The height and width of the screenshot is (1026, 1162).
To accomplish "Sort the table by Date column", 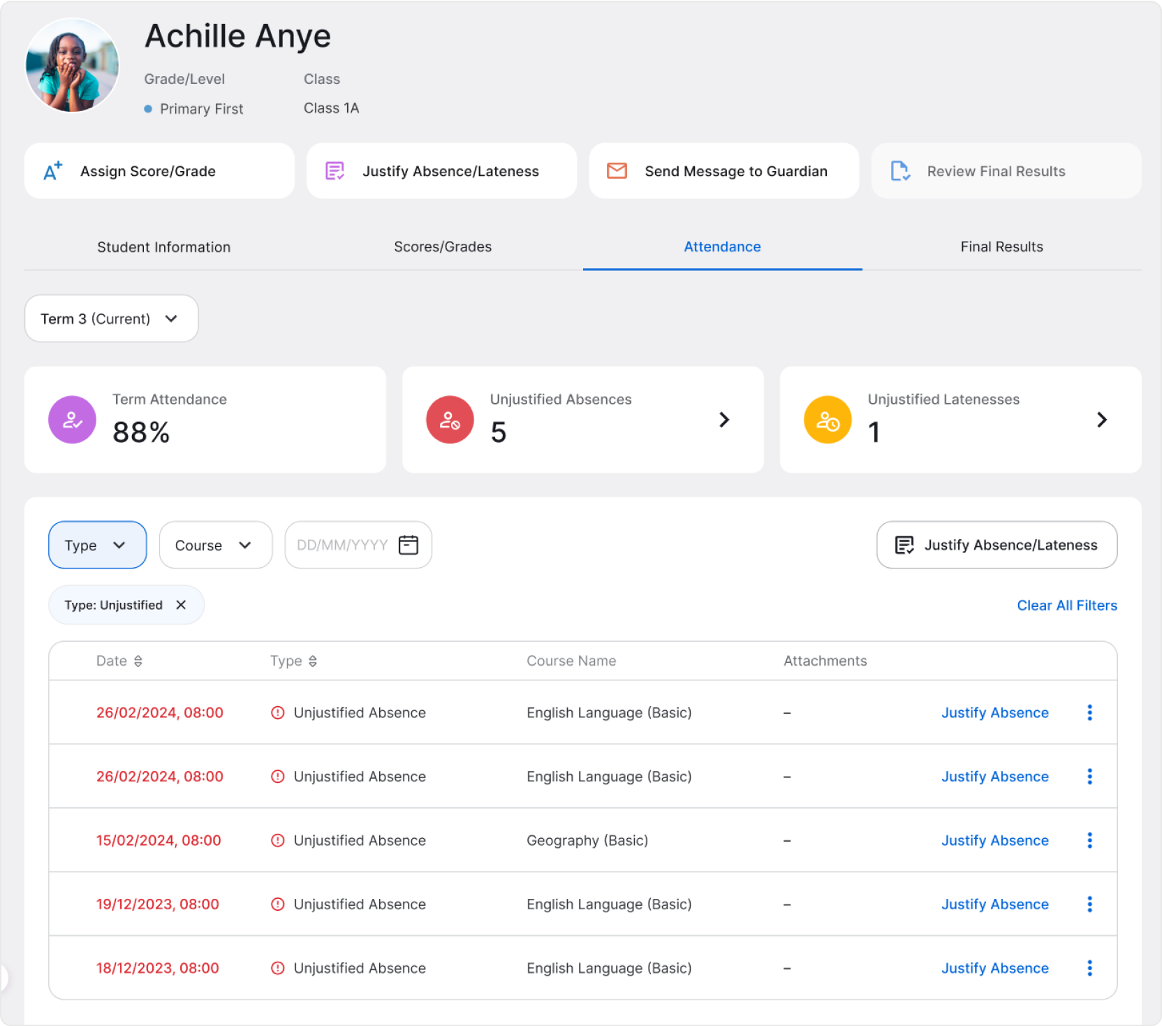I will (138, 661).
